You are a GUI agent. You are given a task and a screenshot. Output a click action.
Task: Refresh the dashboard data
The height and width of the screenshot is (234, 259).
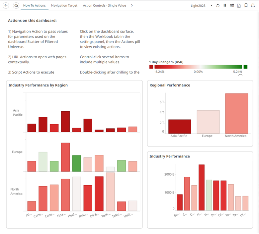[x=218, y=5]
